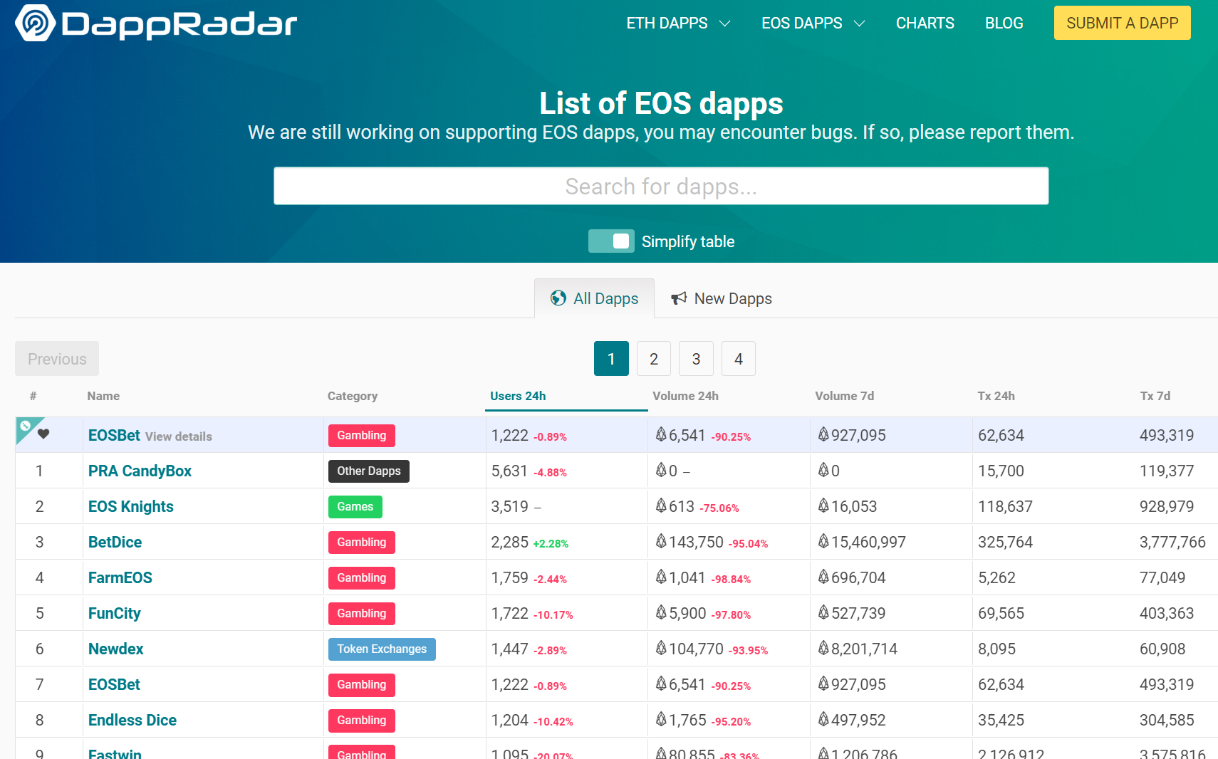Click BetDice users value 2,285
The image size is (1218, 759).
pyautogui.click(x=509, y=542)
